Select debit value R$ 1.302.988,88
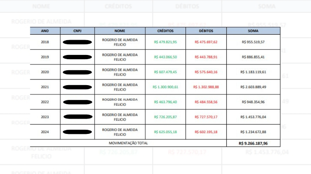This screenshot has height=174, width=311. (206, 87)
